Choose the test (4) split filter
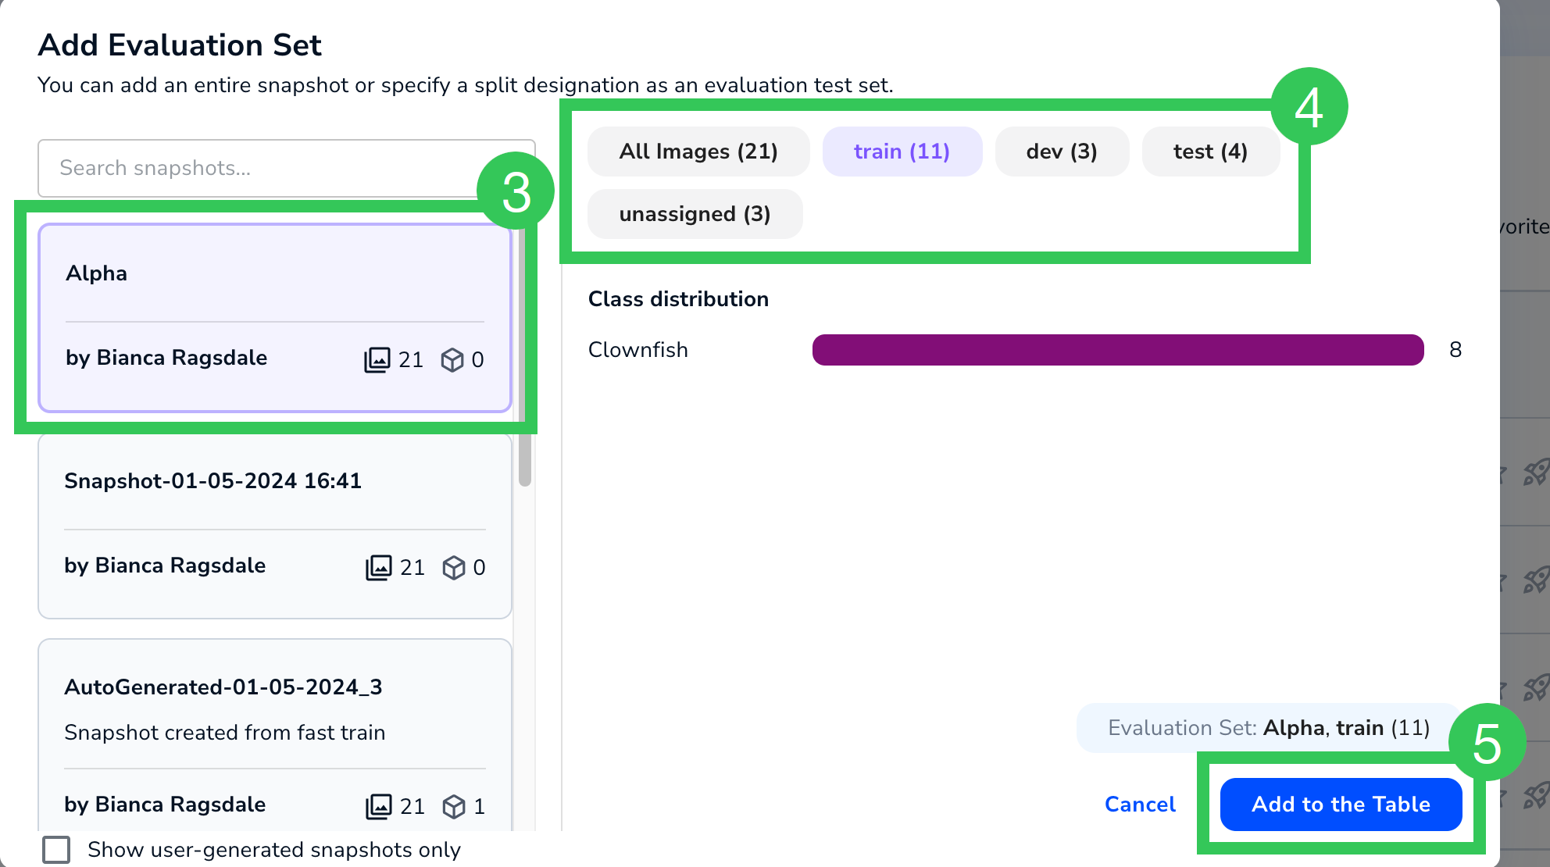The width and height of the screenshot is (1550, 867). click(x=1210, y=152)
